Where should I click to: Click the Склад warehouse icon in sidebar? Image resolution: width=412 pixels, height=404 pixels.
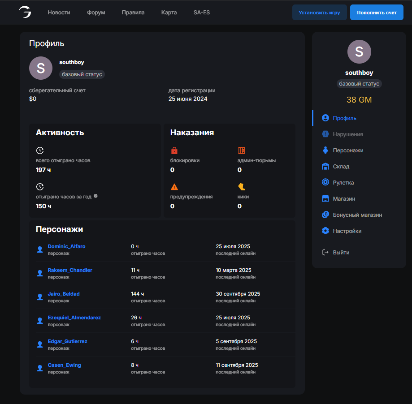click(x=325, y=167)
